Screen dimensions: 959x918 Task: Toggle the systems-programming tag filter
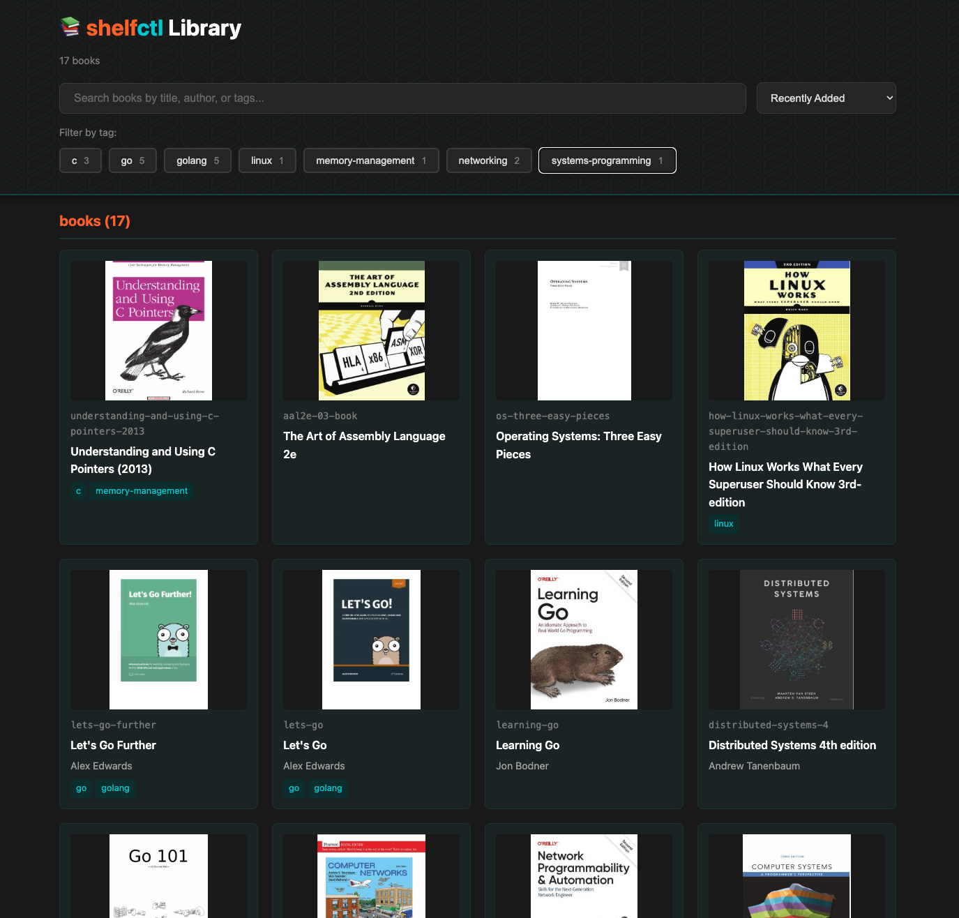pyautogui.click(x=607, y=160)
